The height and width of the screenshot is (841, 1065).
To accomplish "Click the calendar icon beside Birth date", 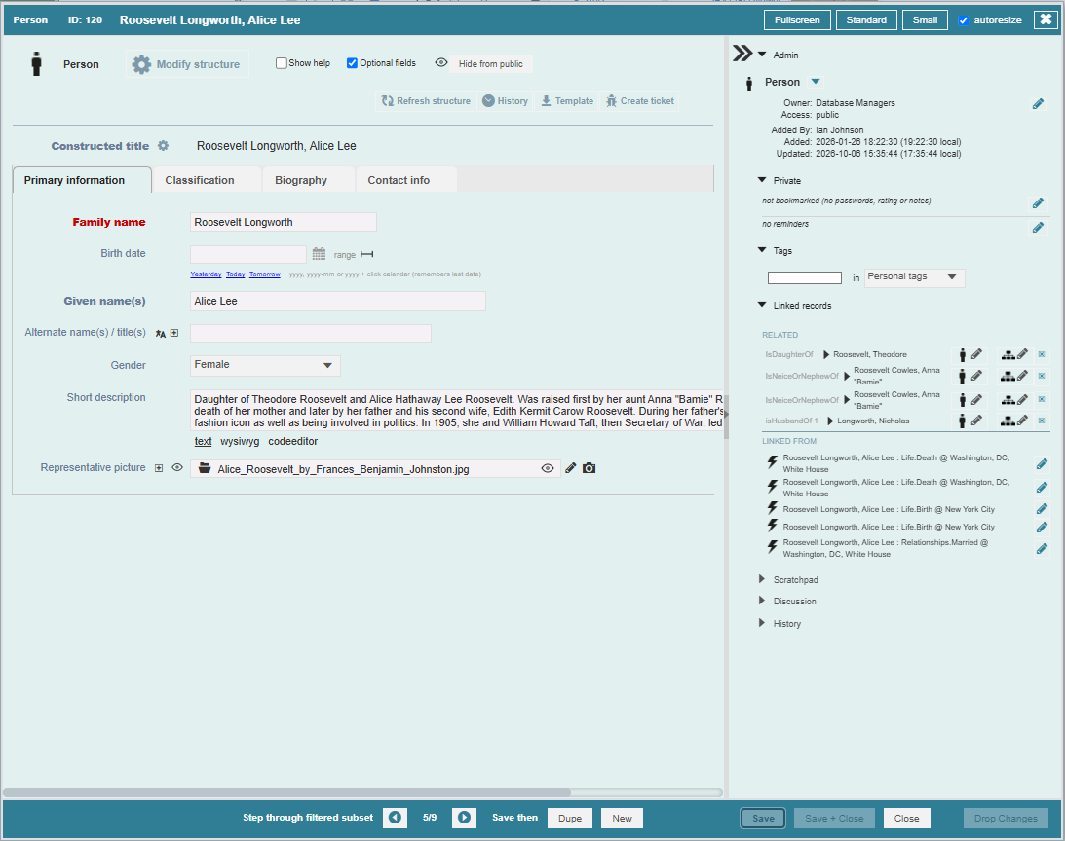I will tap(319, 254).
